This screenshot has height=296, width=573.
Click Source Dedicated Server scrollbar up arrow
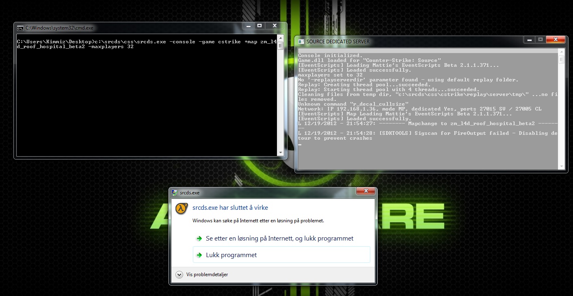click(x=562, y=53)
